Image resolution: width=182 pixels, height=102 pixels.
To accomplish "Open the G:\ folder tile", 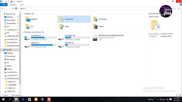I will tap(29, 26).
